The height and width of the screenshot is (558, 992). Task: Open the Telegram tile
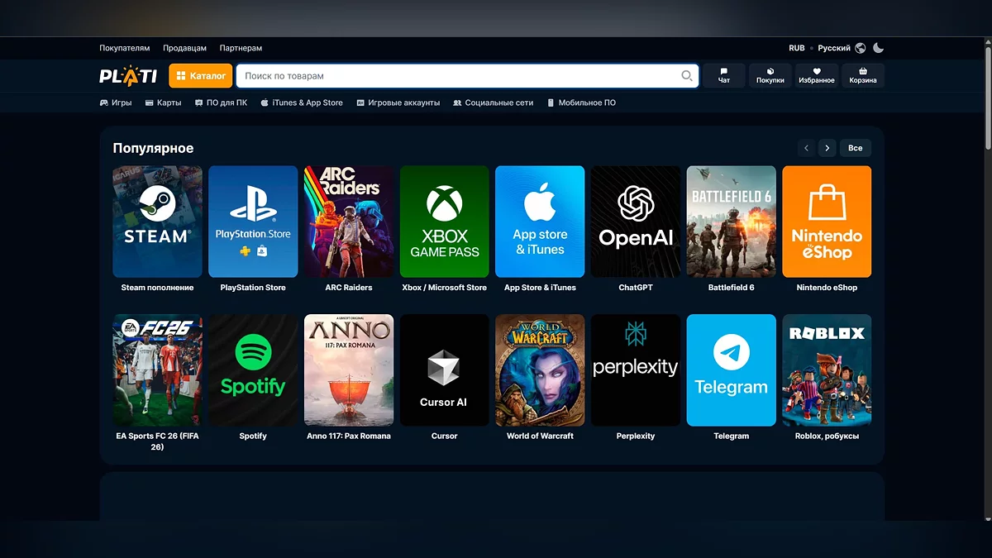point(732,370)
